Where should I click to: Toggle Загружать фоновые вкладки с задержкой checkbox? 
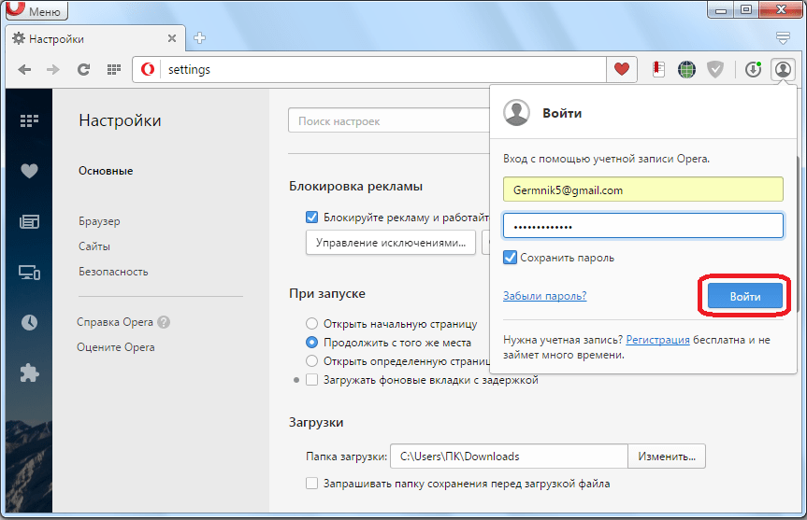tap(312, 380)
